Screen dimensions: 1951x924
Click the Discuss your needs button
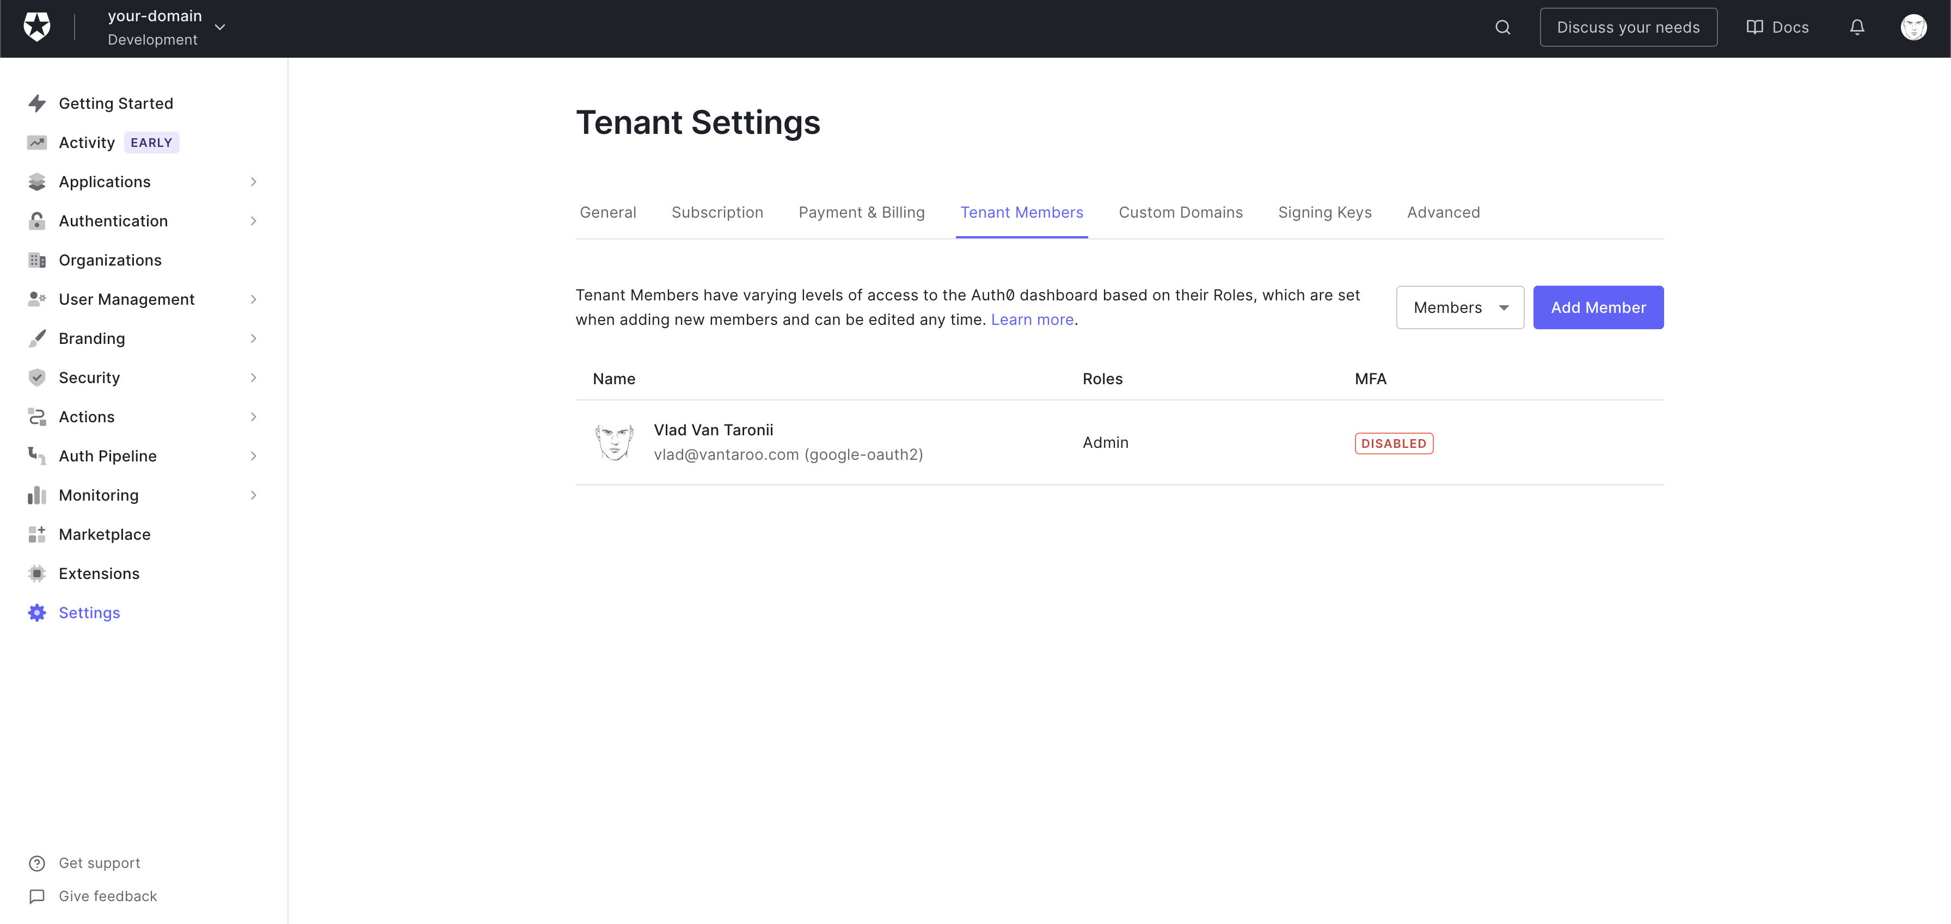coord(1628,27)
